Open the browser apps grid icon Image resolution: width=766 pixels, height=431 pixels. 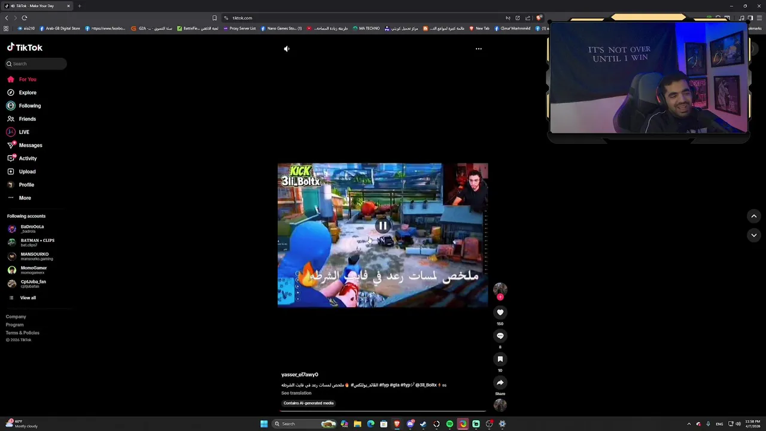pos(6,28)
